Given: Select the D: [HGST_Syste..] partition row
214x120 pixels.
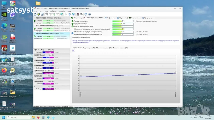Looking at the screenshot, I should pos(51,56).
